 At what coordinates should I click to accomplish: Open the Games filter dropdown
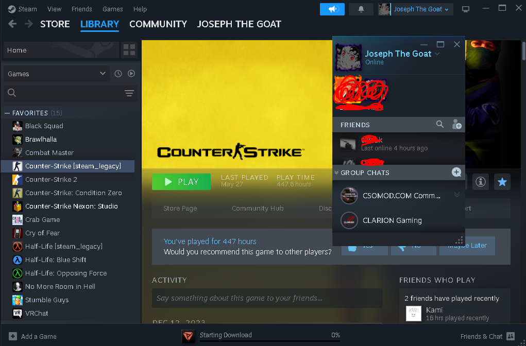coord(56,74)
